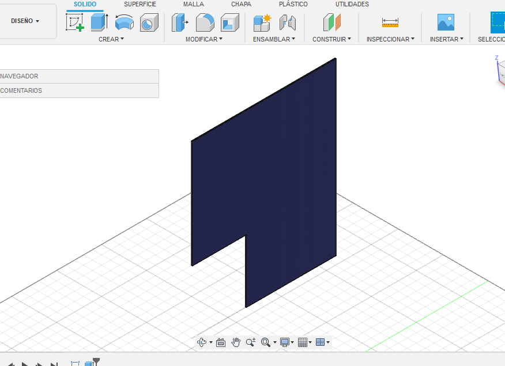Select the Shell tool
505x366 pixels.
click(230, 22)
